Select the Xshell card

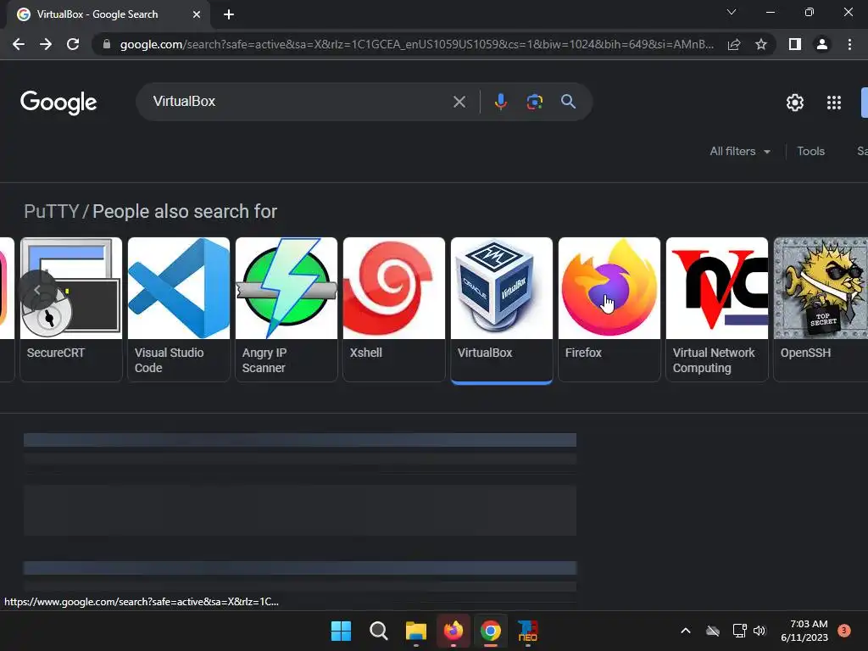point(394,309)
